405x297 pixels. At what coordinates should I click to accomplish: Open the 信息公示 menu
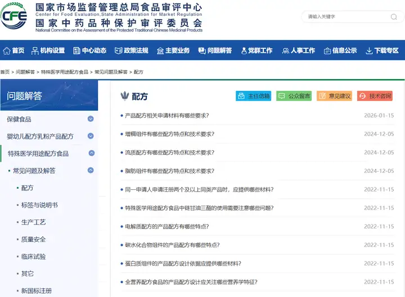[345, 51]
